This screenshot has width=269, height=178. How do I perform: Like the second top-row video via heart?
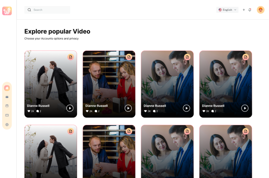pyautogui.click(x=87, y=111)
